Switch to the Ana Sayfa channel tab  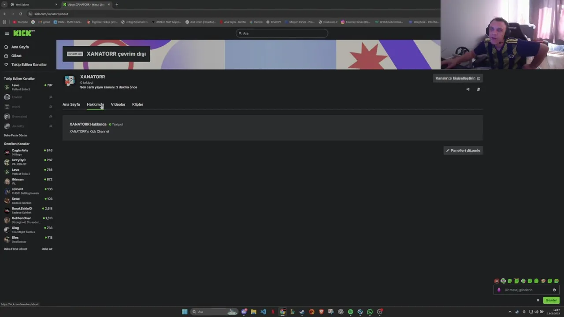click(x=71, y=104)
